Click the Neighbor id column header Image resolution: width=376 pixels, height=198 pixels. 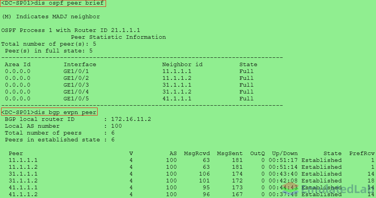[x=182, y=65]
